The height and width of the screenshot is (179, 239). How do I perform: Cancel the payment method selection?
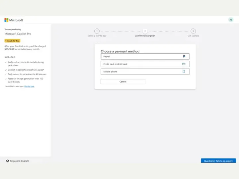[x=123, y=82]
